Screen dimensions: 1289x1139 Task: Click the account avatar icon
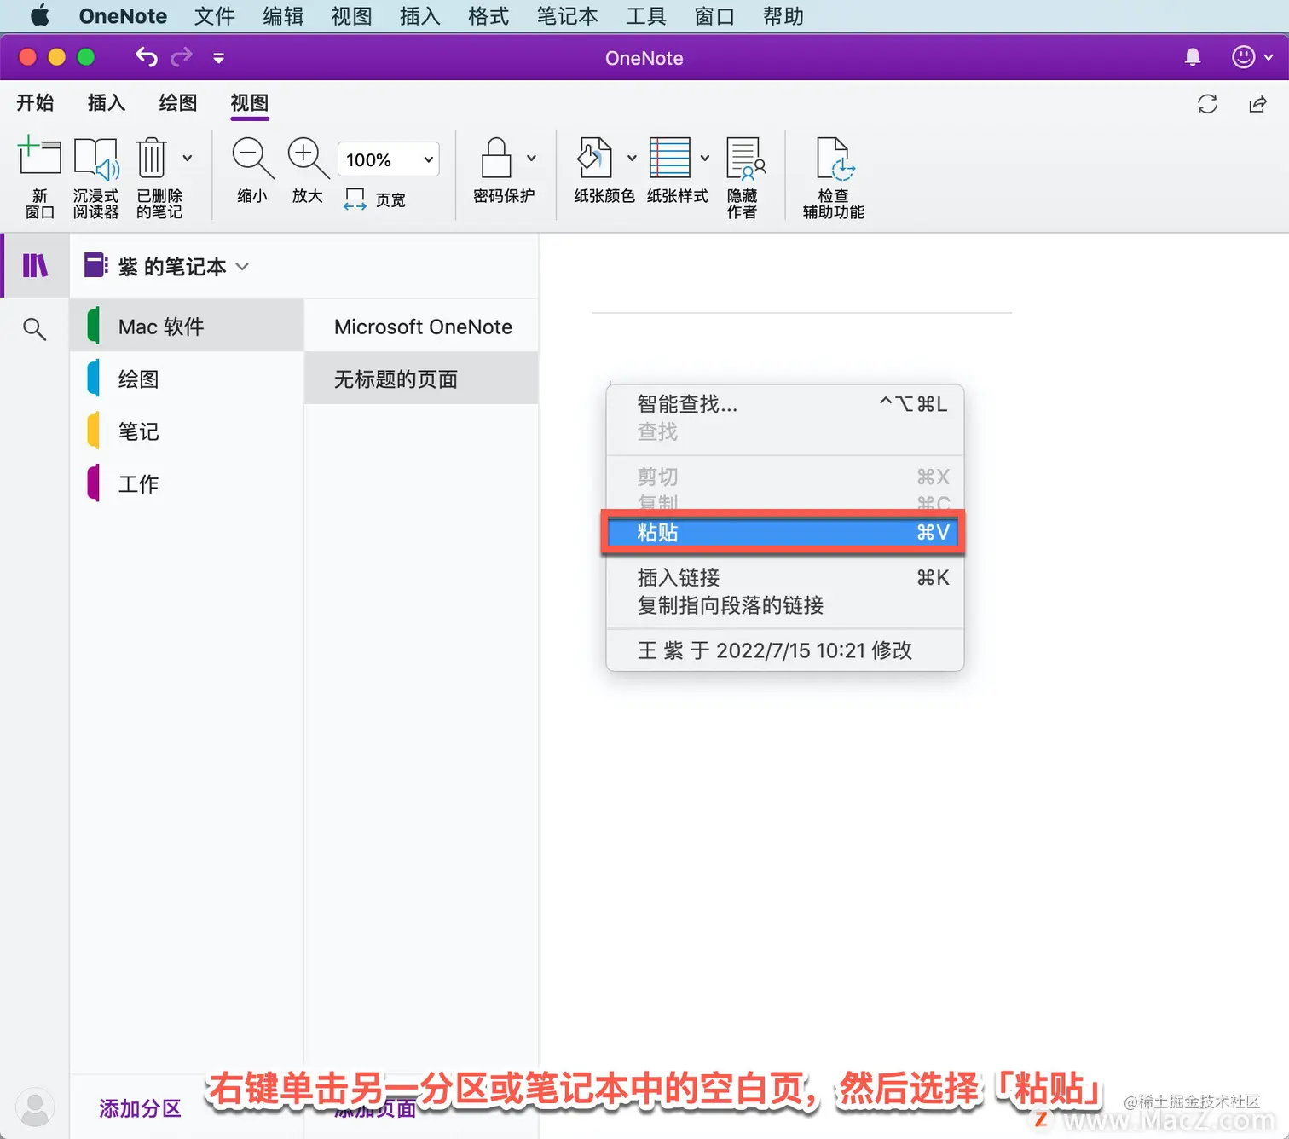pos(35,1107)
